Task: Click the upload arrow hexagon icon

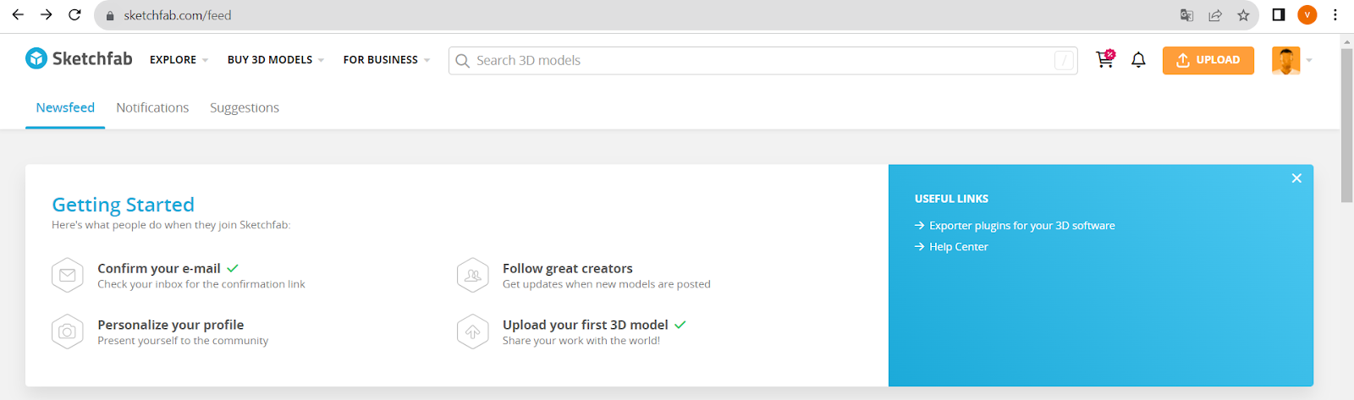Action: pos(473,332)
